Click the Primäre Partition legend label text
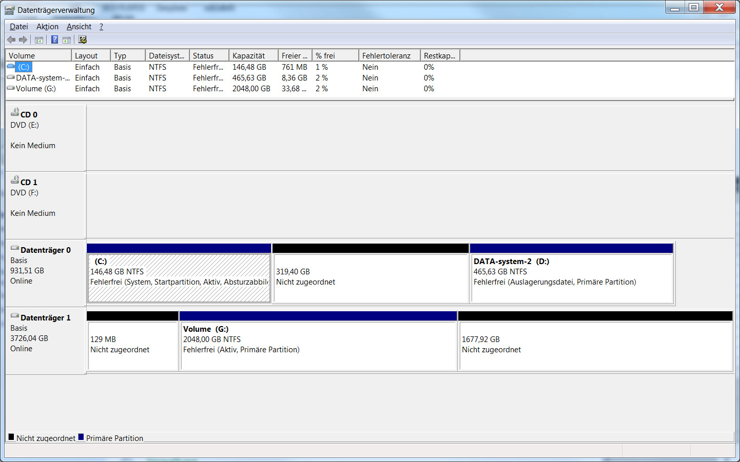 coord(115,438)
